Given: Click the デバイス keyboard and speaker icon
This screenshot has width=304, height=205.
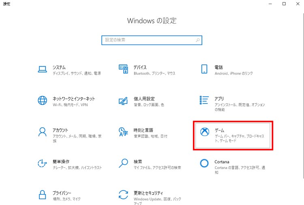Looking at the screenshot, I should click(123, 69).
